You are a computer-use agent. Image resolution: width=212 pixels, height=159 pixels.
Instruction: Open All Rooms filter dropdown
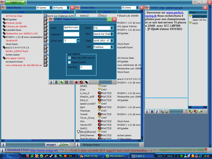pos(61,8)
